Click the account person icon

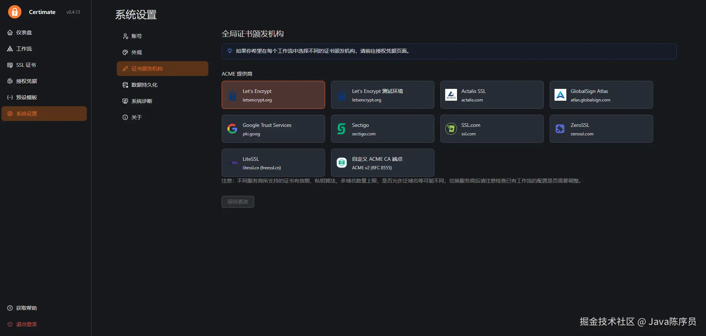click(x=125, y=36)
